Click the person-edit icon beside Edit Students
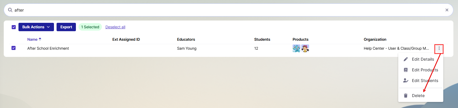Screen dimensions: 458x108 406,81
